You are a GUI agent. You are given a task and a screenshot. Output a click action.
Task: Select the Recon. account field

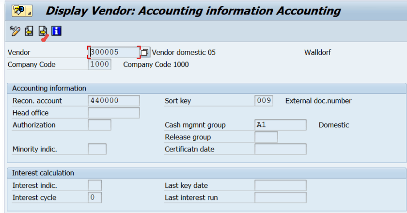coord(114,101)
